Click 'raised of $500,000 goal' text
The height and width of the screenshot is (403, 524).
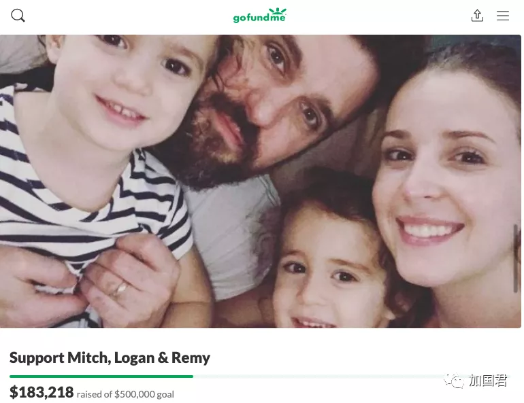(x=125, y=394)
